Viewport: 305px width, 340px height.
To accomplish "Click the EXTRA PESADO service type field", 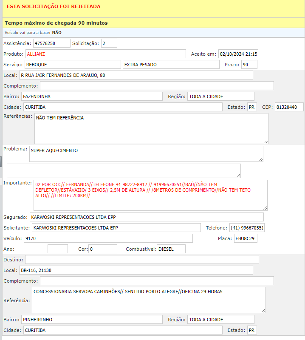I will [x=170, y=65].
